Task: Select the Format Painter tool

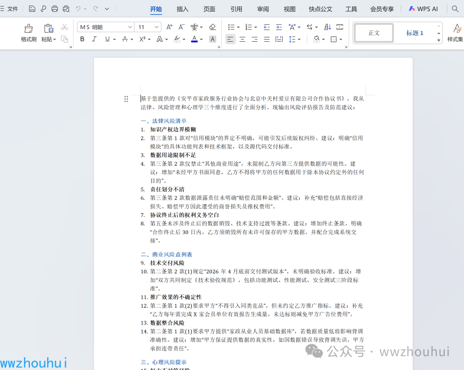Action: click(x=28, y=33)
